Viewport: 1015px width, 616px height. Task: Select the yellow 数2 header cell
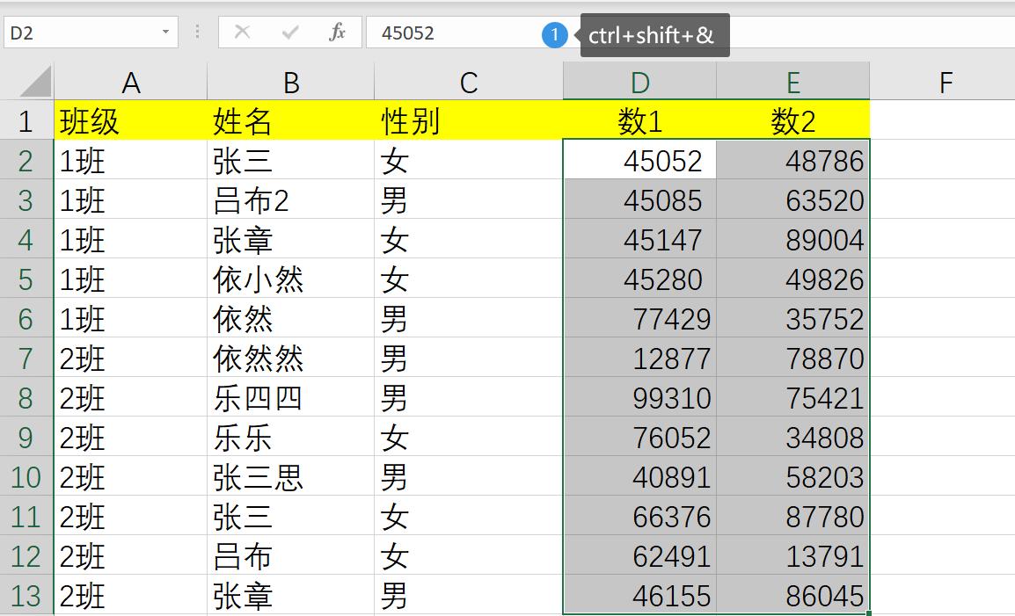coord(792,121)
